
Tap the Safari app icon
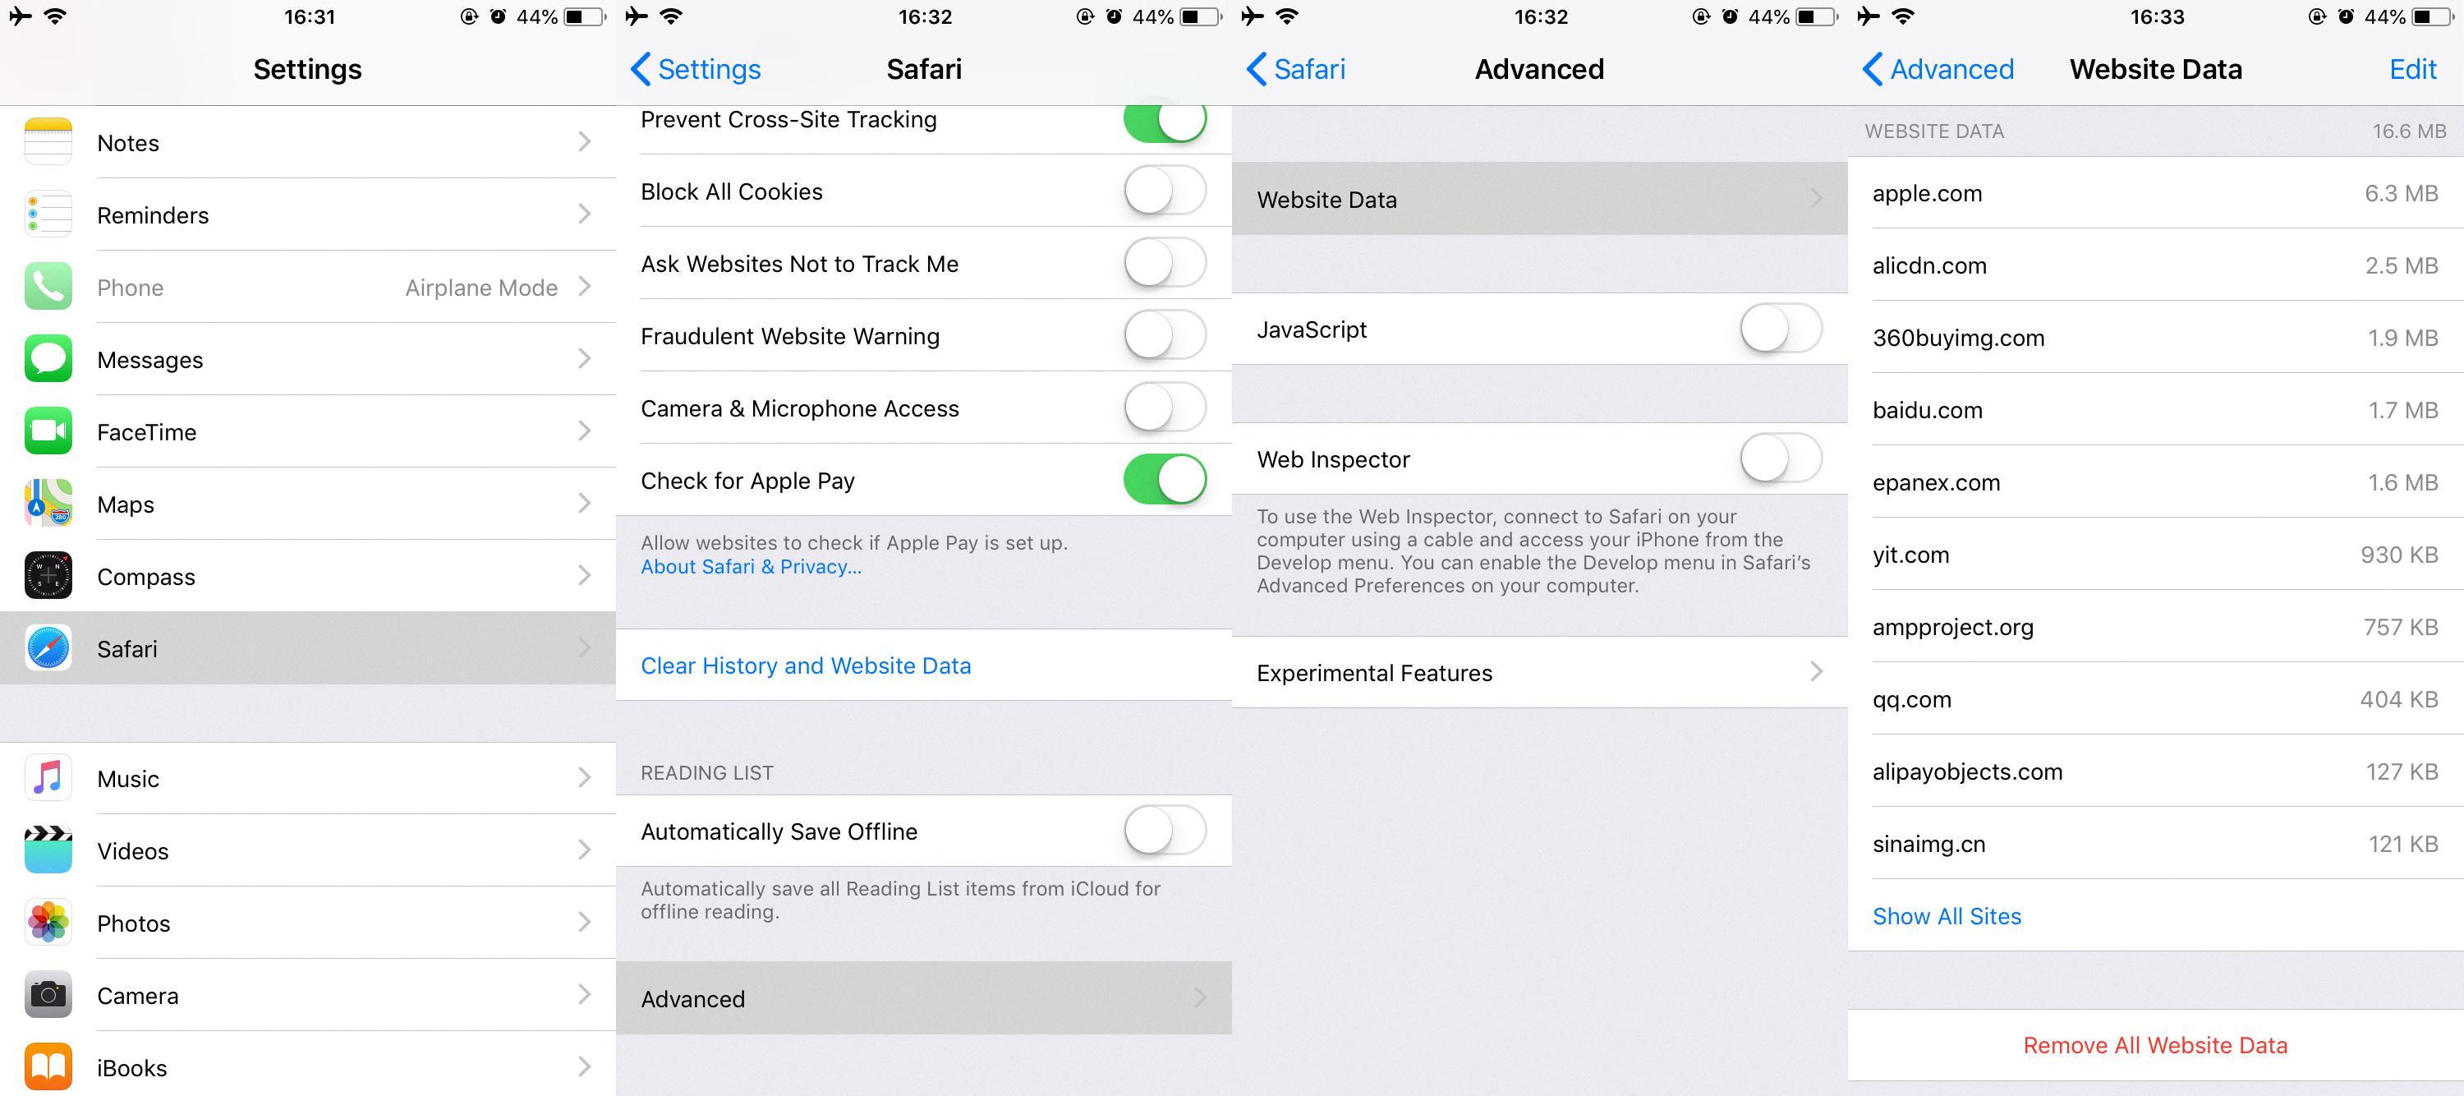(47, 647)
